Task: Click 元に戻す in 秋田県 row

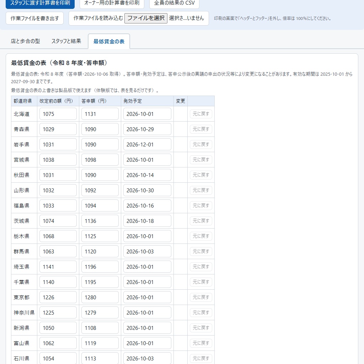Action: (x=201, y=175)
